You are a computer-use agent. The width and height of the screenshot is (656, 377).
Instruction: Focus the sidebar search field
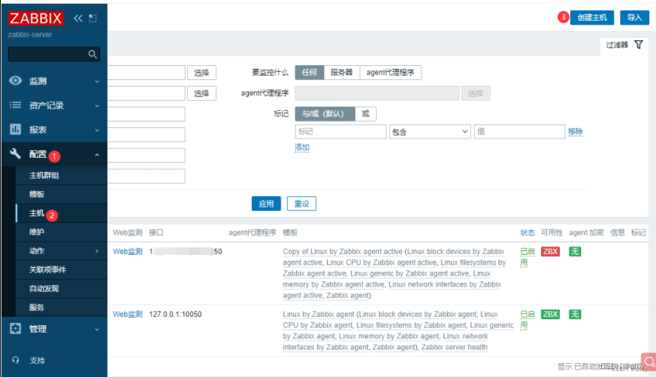point(54,54)
